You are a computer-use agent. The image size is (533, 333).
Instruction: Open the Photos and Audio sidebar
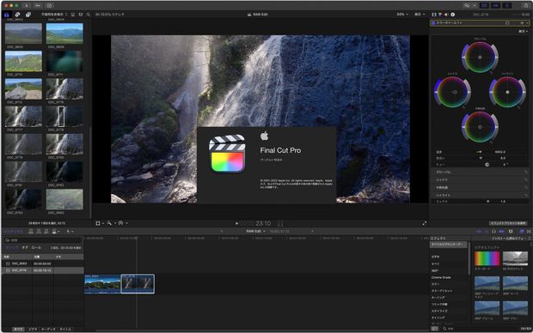coord(17,15)
